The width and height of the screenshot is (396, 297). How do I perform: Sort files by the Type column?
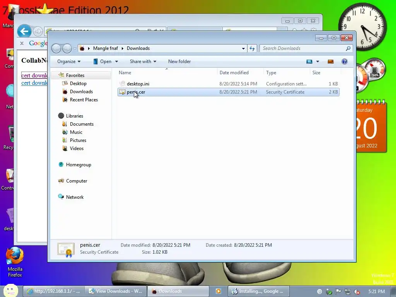pyautogui.click(x=287, y=73)
